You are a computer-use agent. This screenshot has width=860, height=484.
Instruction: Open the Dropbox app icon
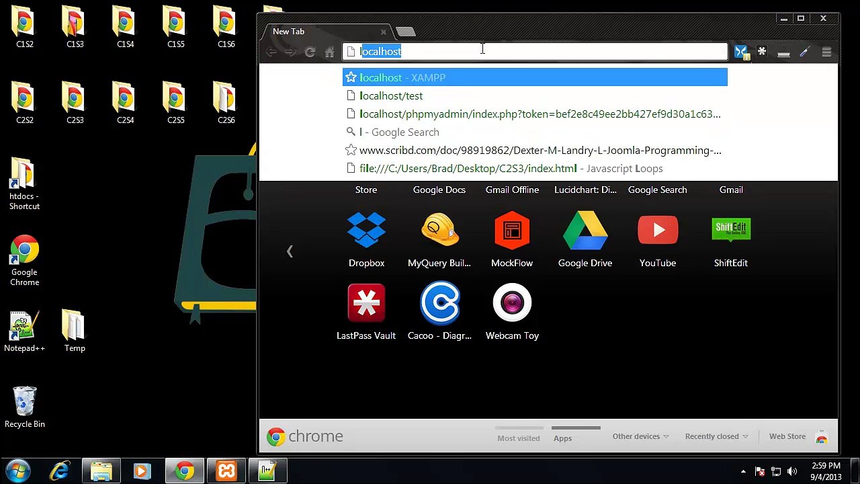point(366,231)
